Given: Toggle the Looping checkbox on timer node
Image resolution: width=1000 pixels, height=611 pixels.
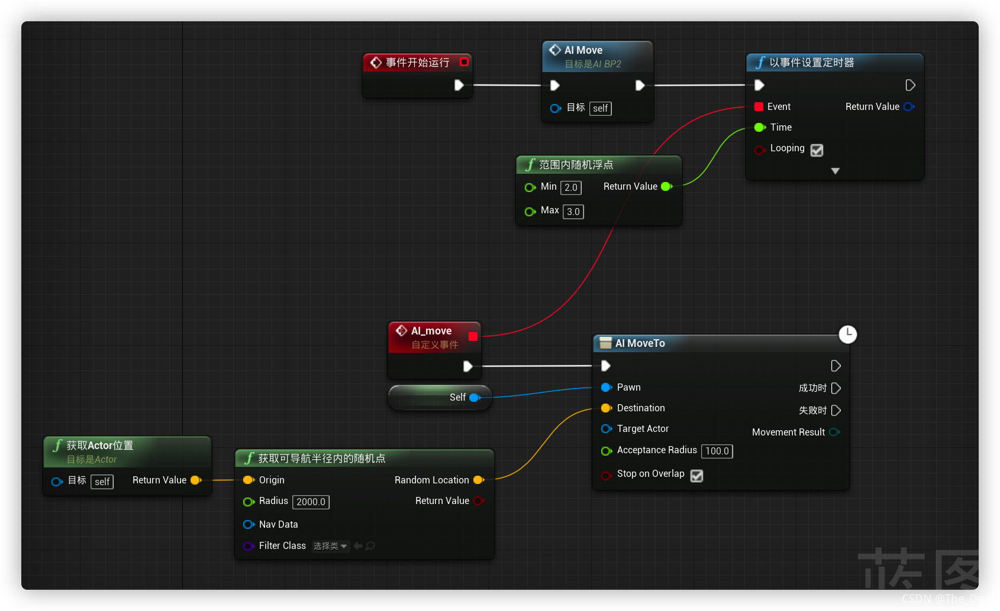Looking at the screenshot, I should pyautogui.click(x=817, y=150).
